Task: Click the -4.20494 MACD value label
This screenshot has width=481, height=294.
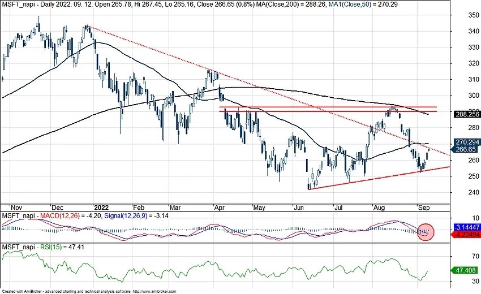Action: tap(467, 235)
